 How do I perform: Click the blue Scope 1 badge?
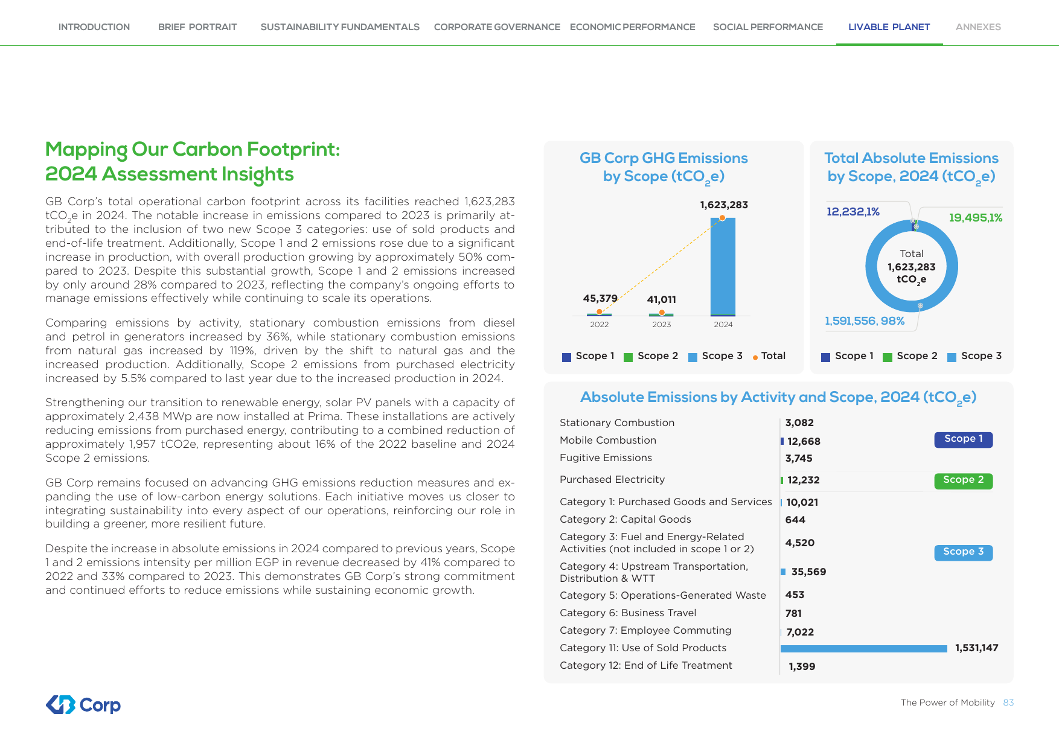tap(964, 439)
